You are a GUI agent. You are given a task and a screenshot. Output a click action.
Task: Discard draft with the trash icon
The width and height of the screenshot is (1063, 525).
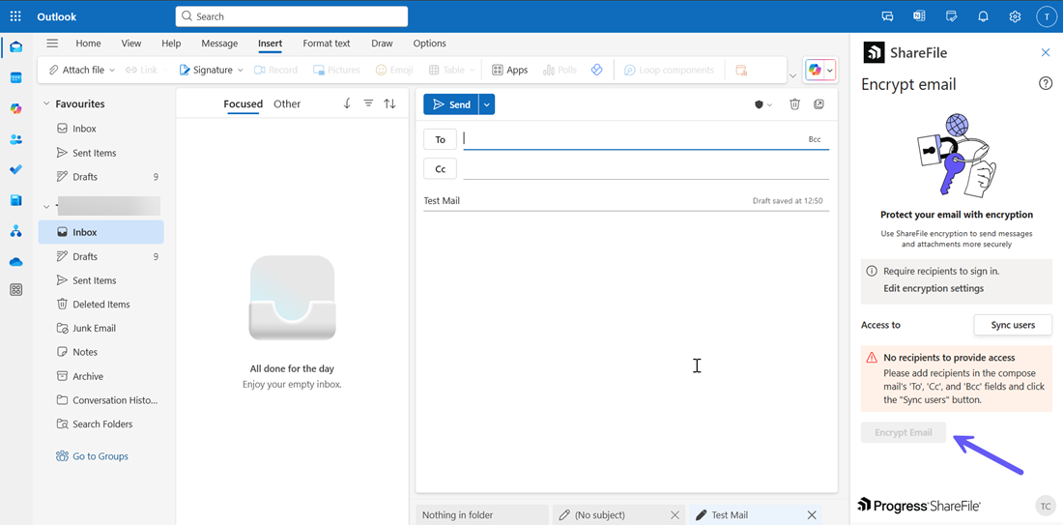(794, 104)
